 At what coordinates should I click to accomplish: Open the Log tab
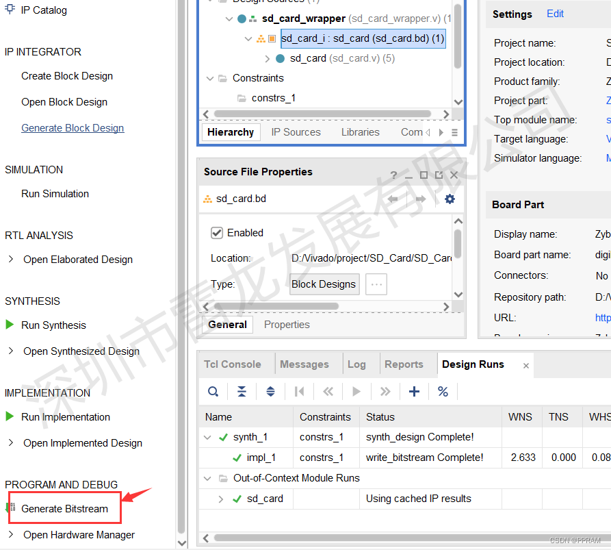click(x=356, y=364)
